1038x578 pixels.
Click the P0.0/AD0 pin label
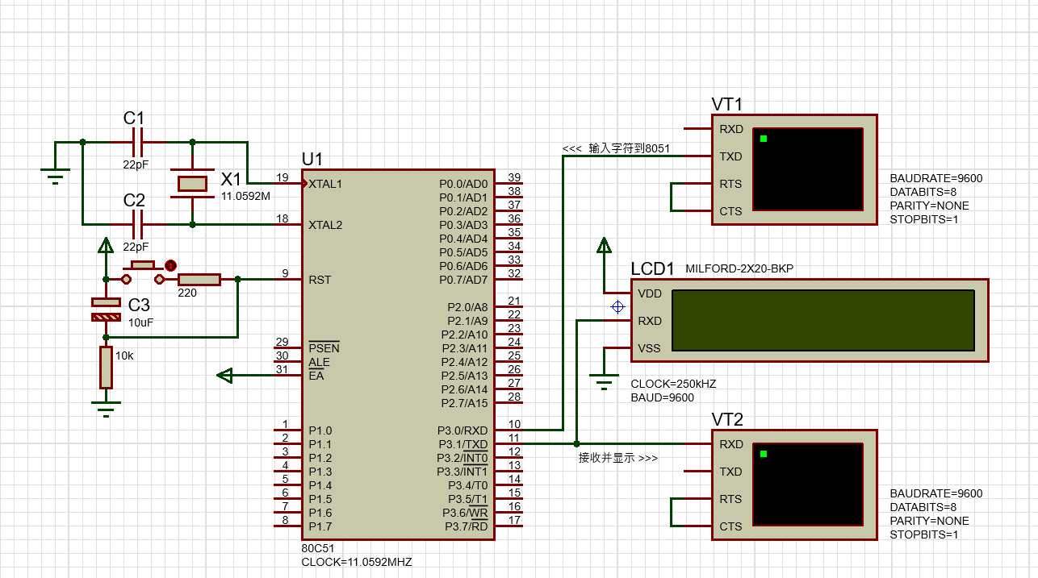(463, 184)
